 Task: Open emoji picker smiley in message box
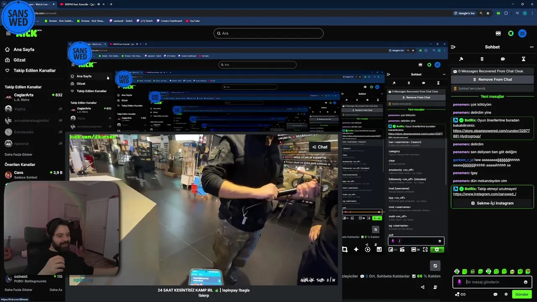point(526,282)
